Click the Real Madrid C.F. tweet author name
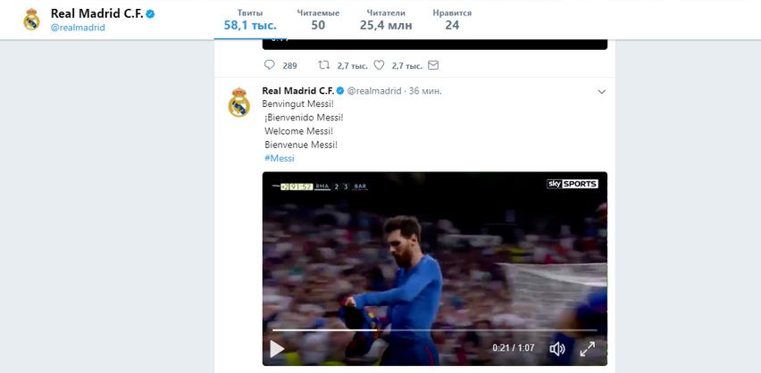The width and height of the screenshot is (761, 373). tap(298, 91)
